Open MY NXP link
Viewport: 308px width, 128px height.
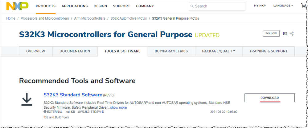260,6
